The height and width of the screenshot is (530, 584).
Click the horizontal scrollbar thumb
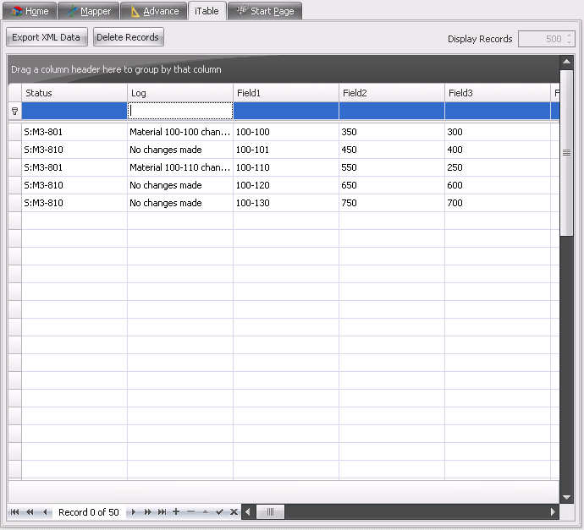point(270,512)
